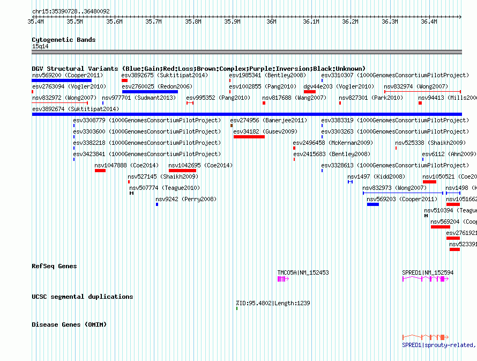Click the nsv1497 (Kidd2008) blue marker
Viewport: 477px width, 361px height.
coord(350,182)
